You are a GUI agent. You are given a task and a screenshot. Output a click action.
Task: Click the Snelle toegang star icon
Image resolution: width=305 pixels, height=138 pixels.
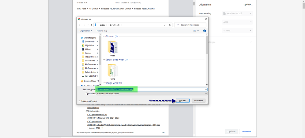tap(82, 38)
